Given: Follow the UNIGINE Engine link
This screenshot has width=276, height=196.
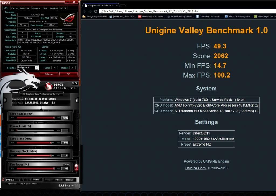Looking at the screenshot, I should point(216,161).
